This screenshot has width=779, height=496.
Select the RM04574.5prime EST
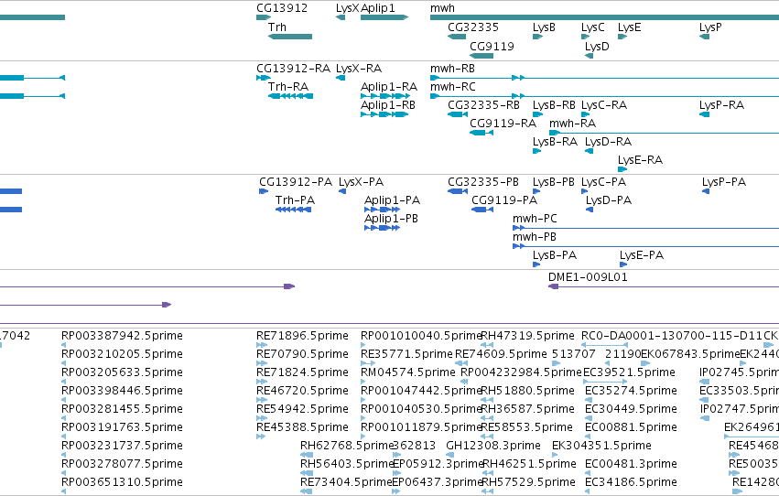tap(408, 372)
